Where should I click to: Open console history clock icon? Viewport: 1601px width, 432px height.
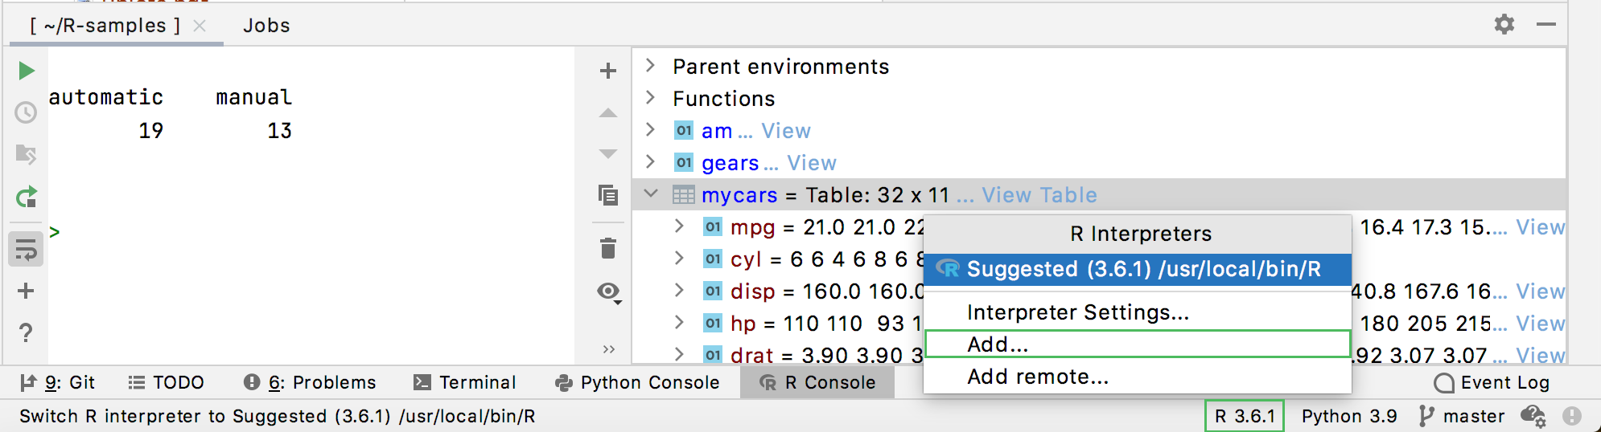[26, 112]
